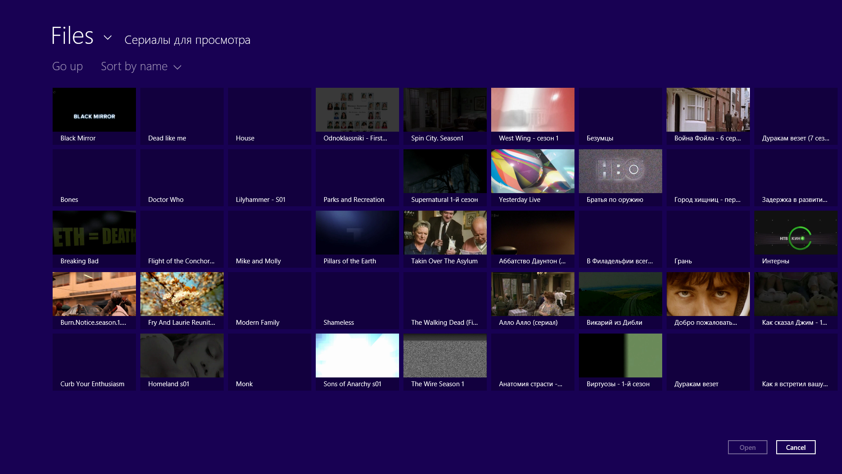Open the Yesterday Live colorful thumbnail
Screen dimensions: 842x474
pyautogui.click(x=532, y=171)
